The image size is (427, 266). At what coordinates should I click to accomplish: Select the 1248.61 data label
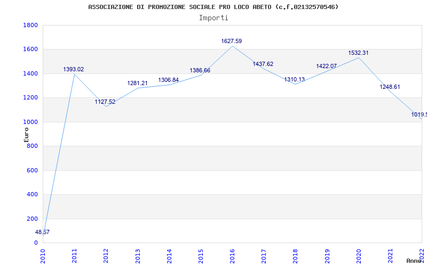(390, 87)
